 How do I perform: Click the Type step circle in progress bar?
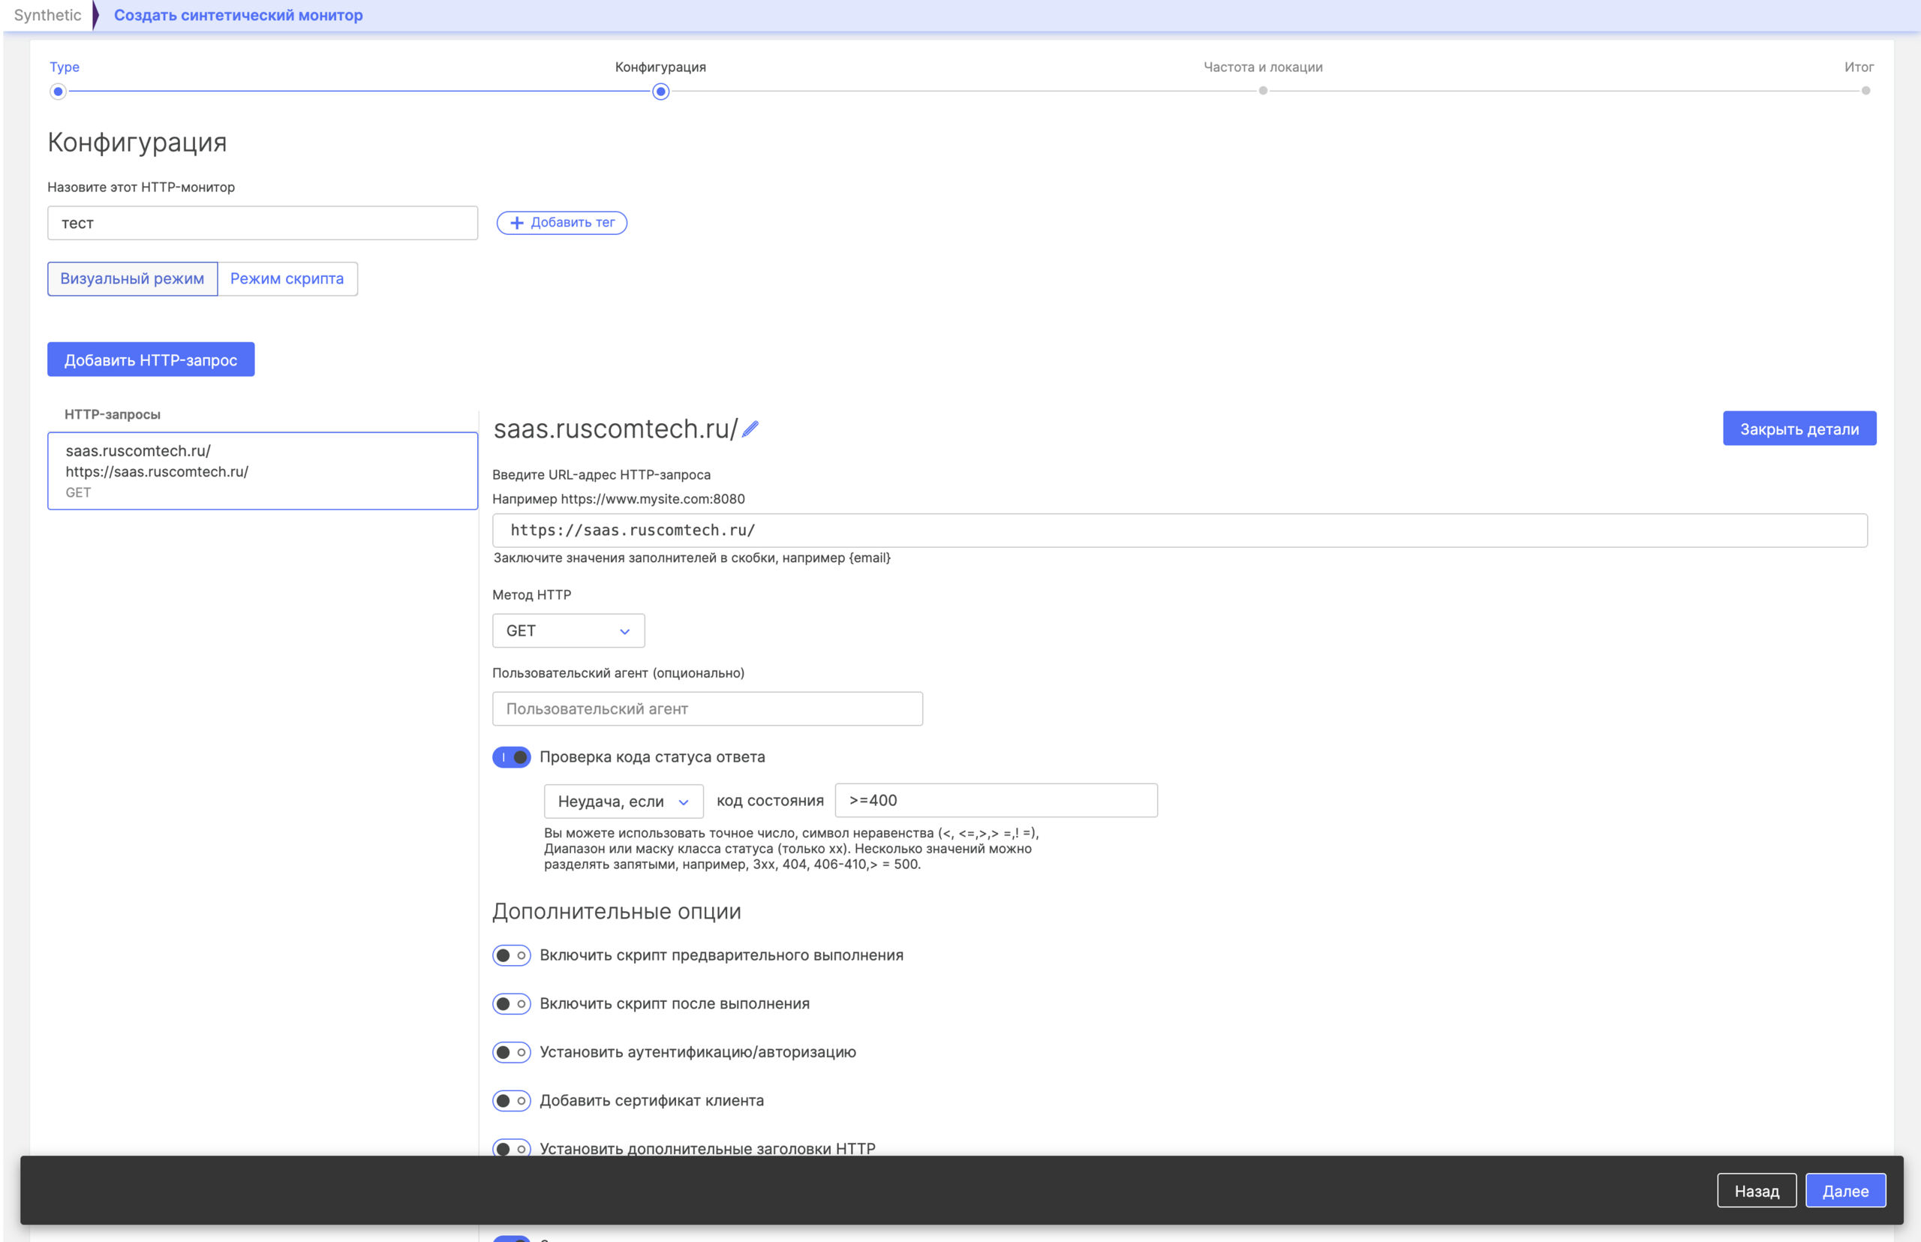(x=58, y=91)
